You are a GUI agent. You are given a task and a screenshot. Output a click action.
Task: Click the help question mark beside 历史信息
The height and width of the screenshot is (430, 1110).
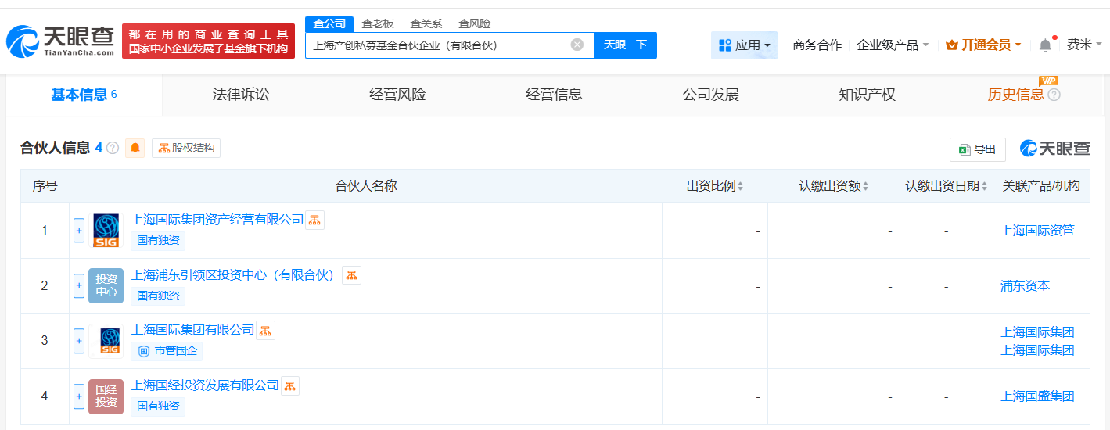pyautogui.click(x=1054, y=95)
